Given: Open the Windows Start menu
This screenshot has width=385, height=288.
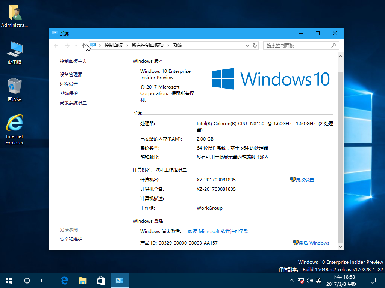Looking at the screenshot, I should pos(9,280).
